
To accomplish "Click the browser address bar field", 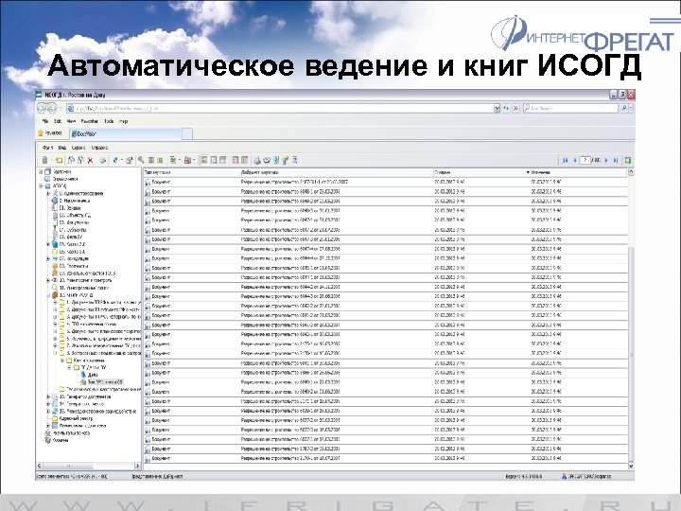I will [x=280, y=108].
